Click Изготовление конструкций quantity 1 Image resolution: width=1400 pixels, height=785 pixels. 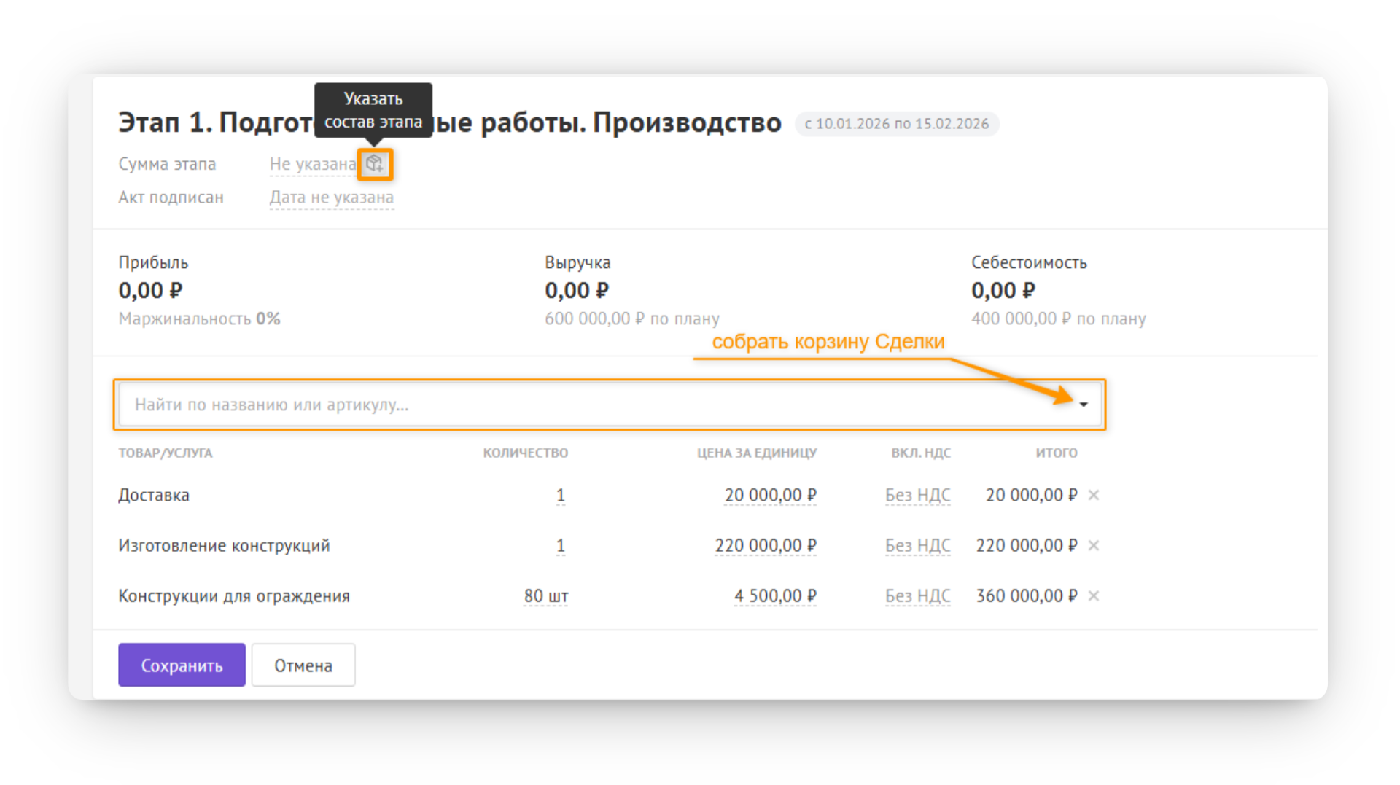561,546
